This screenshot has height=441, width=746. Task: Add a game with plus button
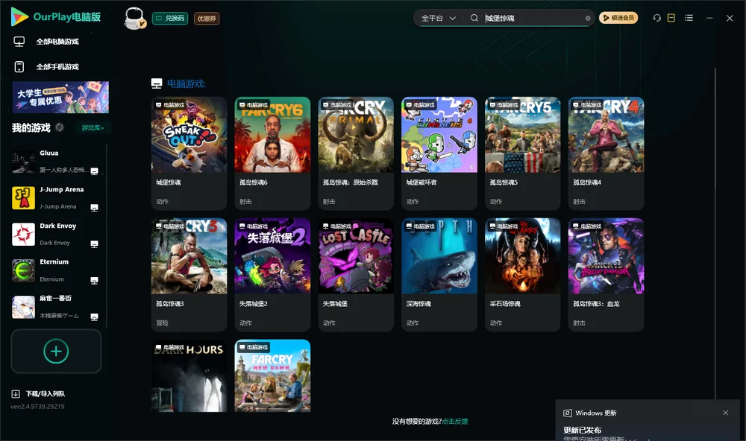click(x=56, y=351)
